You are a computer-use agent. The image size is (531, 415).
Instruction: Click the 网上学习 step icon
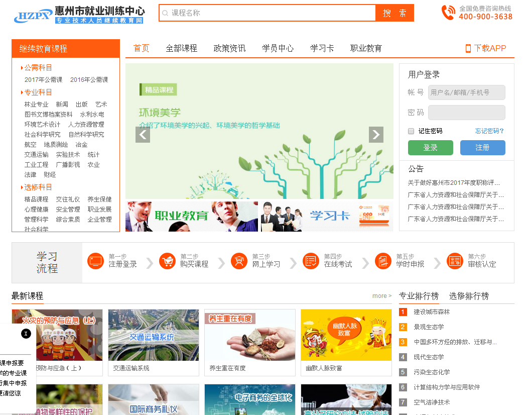(x=239, y=261)
